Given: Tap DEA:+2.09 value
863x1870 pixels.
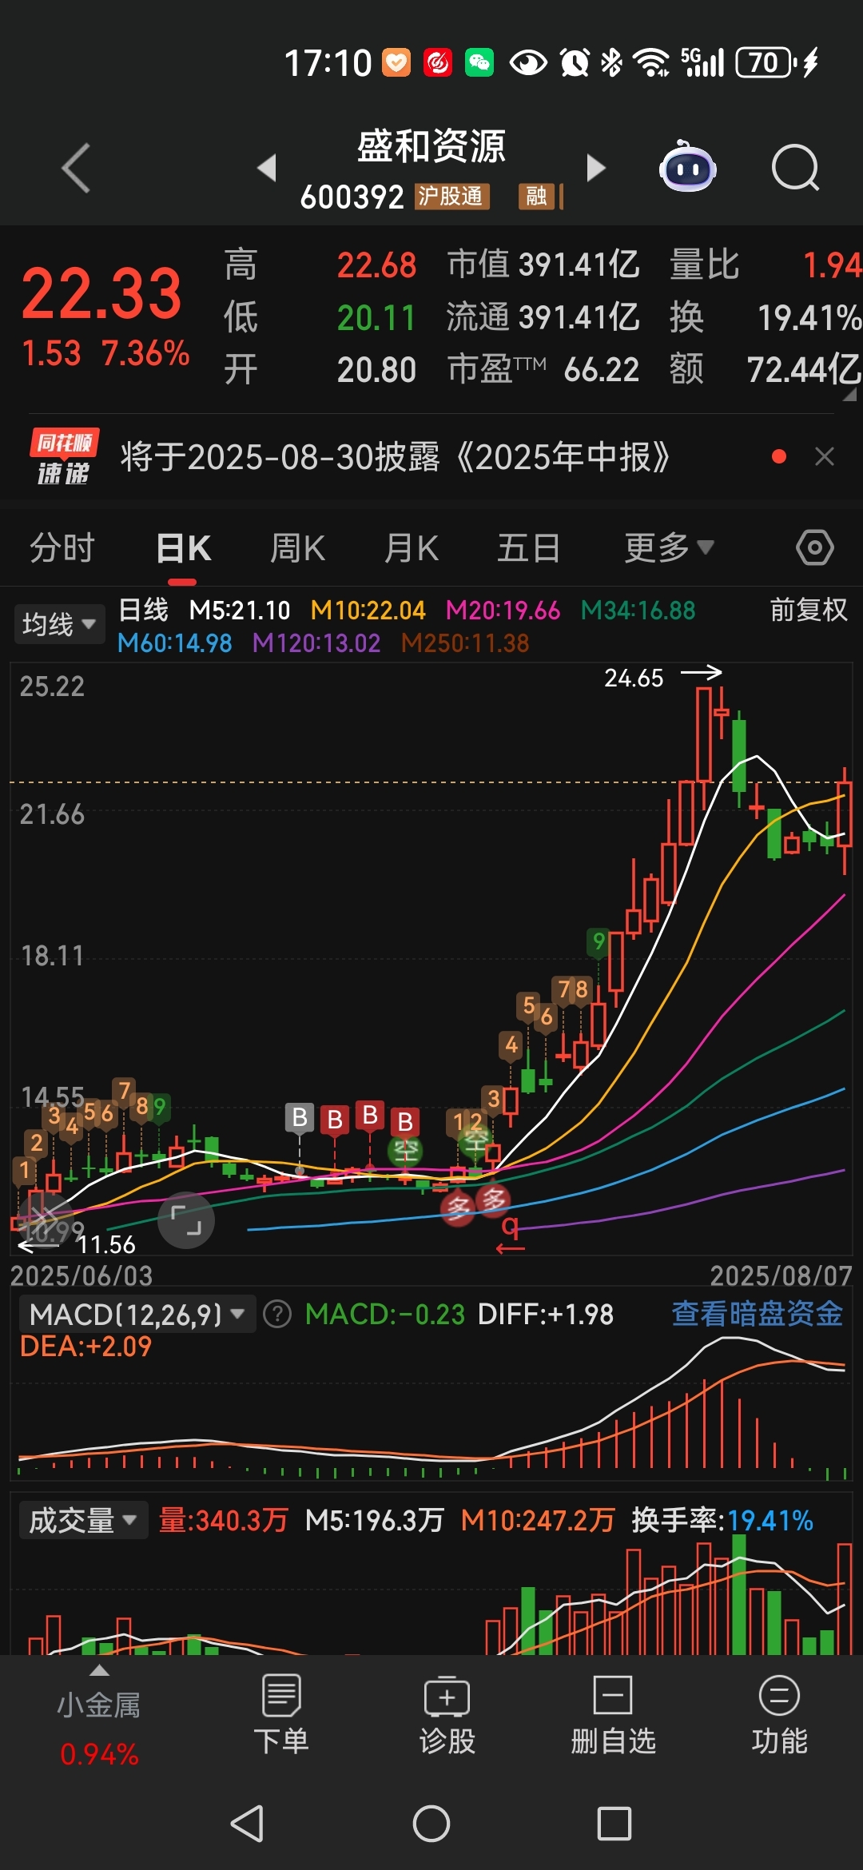Looking at the screenshot, I should pos(86,1347).
